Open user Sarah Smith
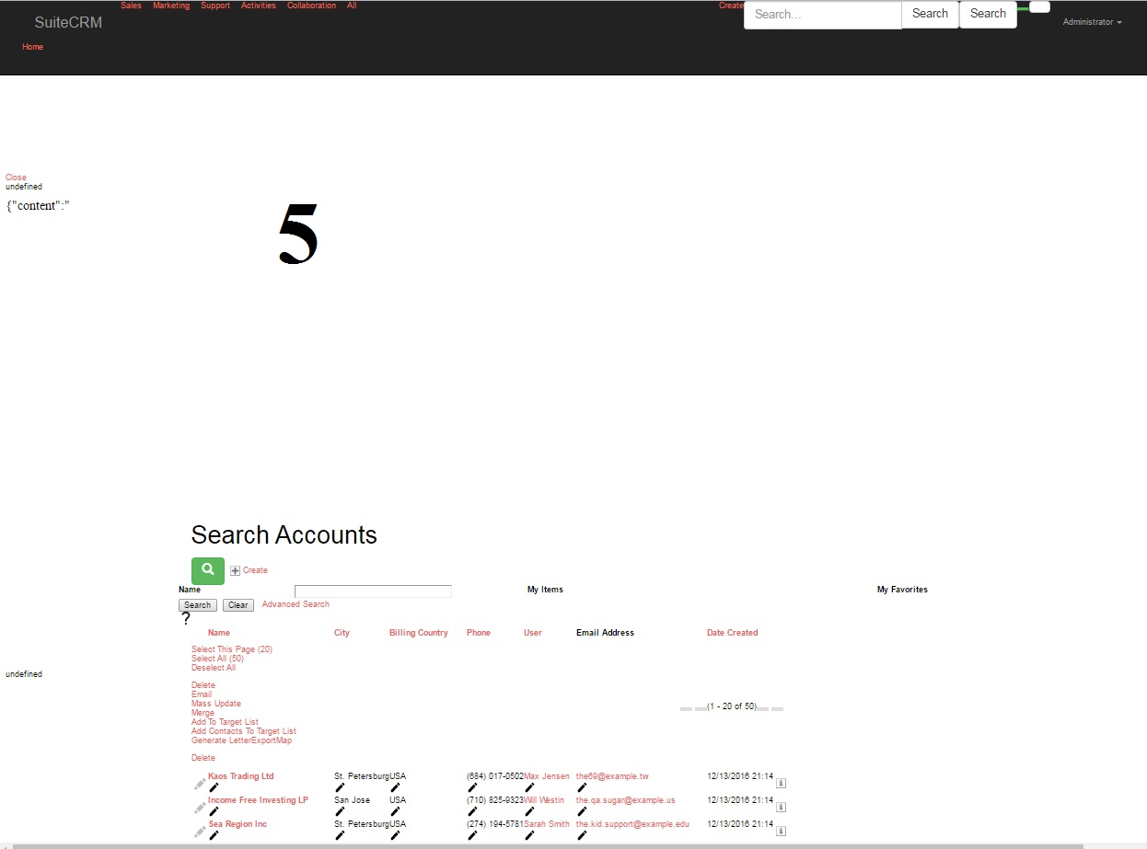This screenshot has width=1147, height=849. coord(547,824)
